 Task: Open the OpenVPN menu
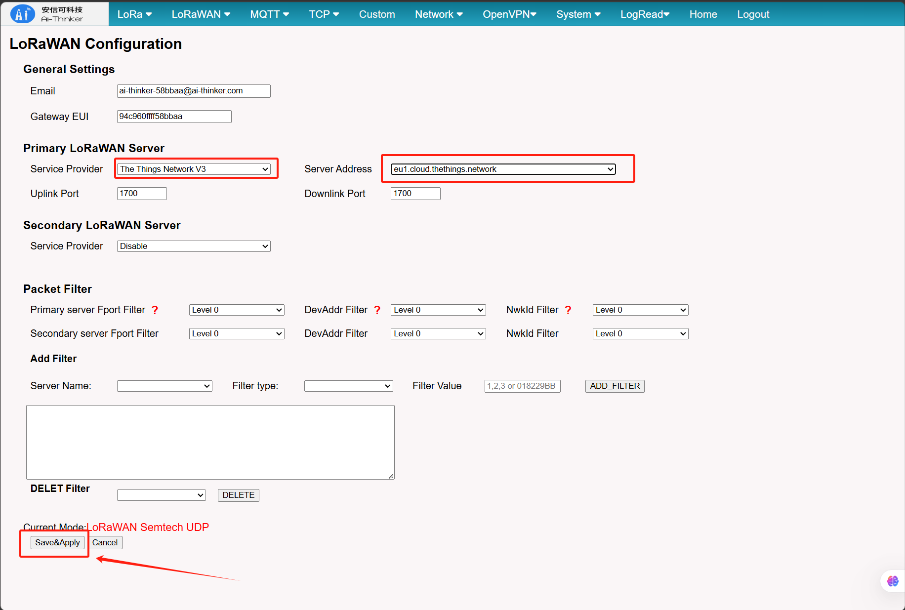[x=509, y=14]
